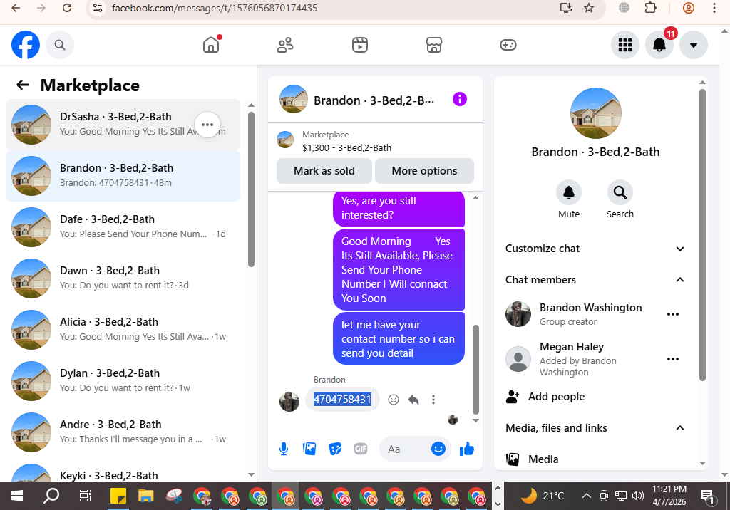
Task: Open Sticky Notes from taskbar
Action: [118, 496]
